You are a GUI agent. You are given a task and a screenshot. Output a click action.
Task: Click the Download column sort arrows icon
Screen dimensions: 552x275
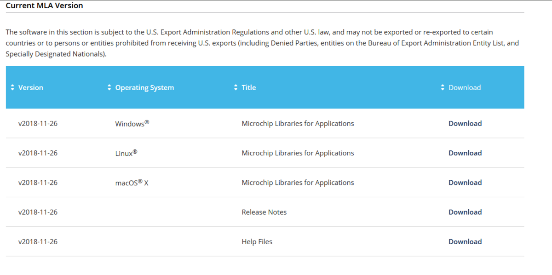point(443,87)
